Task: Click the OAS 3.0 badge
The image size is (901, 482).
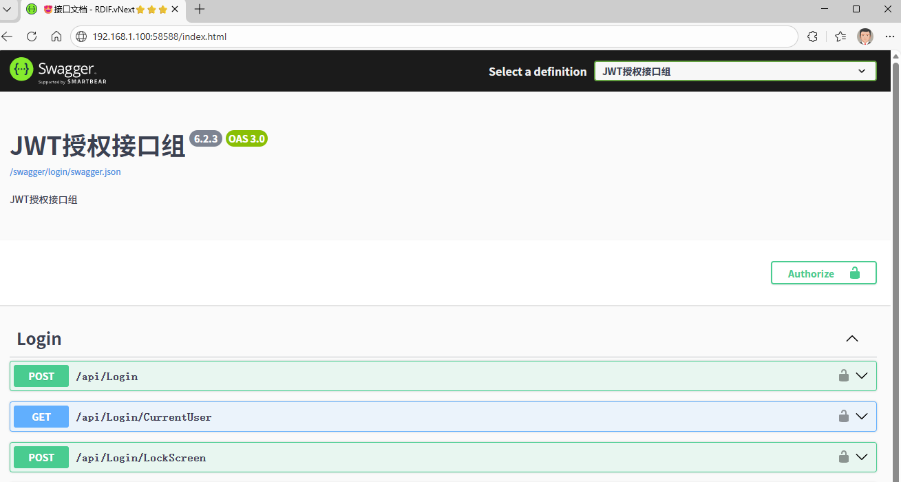Action: point(246,138)
